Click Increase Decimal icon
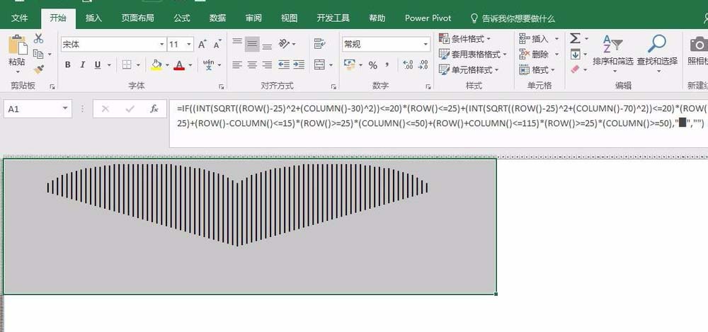This screenshot has width=708, height=332. (408, 65)
